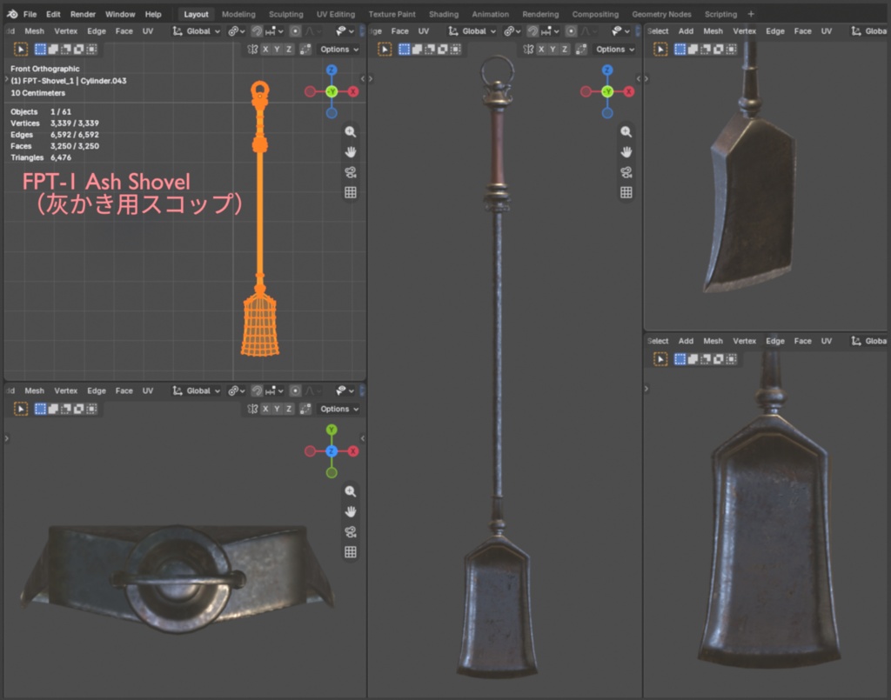
Task: Switch to the Sculpting workspace tab
Action: pyautogui.click(x=285, y=14)
